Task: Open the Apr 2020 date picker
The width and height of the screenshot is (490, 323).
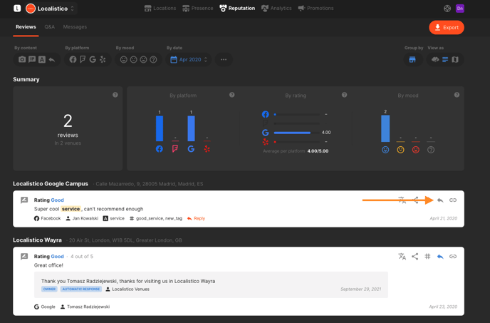Action: pyautogui.click(x=189, y=59)
